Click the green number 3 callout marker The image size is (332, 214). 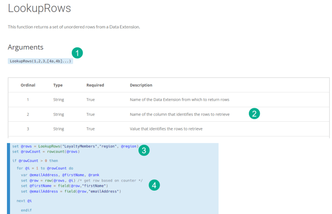coord(144,150)
